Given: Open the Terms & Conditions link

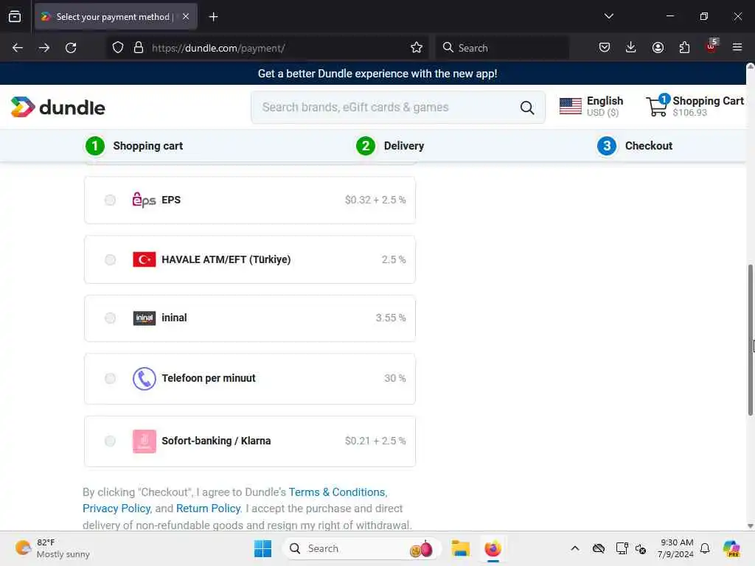Looking at the screenshot, I should [336, 492].
